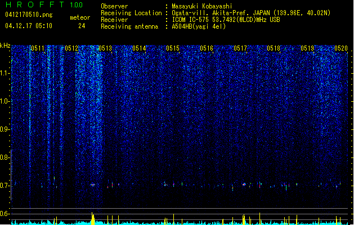Click the Receiving Location label
This screenshot has height=225, width=354.
(x=131, y=13)
